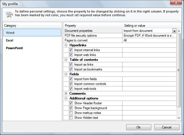This screenshot has width=184, height=135.
Task: Collapse Table of contents section
Action: coord(66,60)
